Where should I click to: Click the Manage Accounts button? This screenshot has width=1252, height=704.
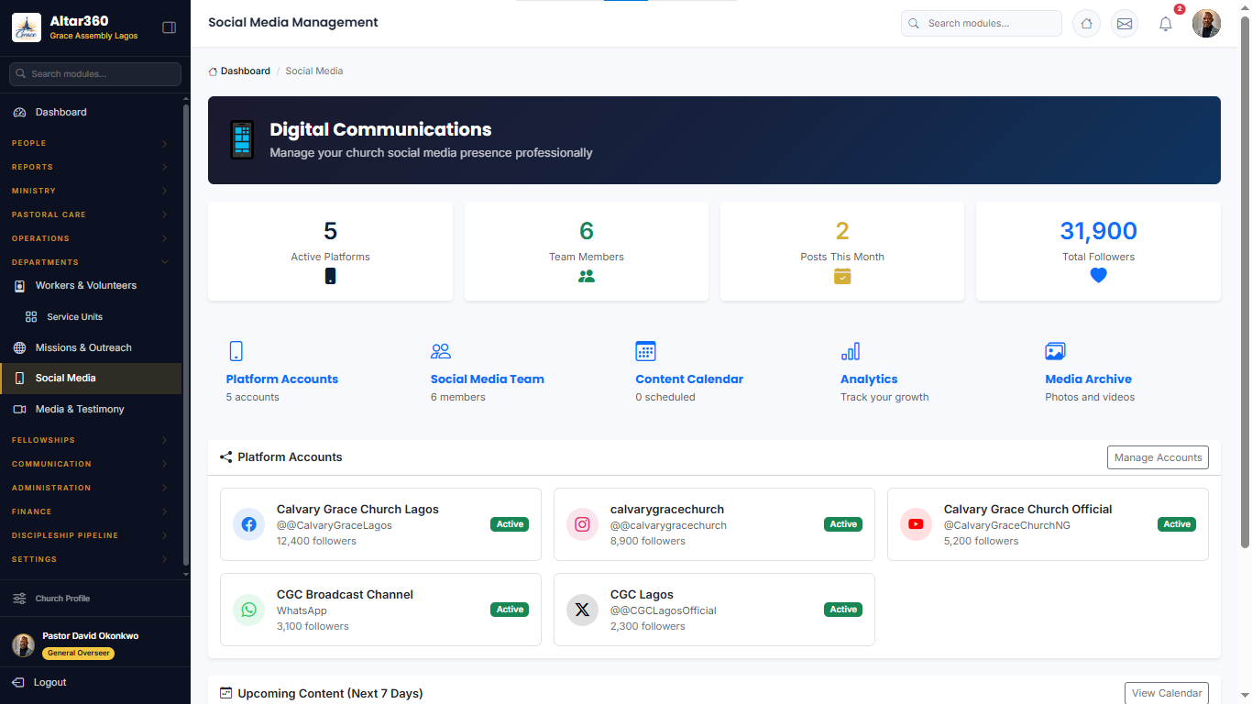[x=1158, y=457]
